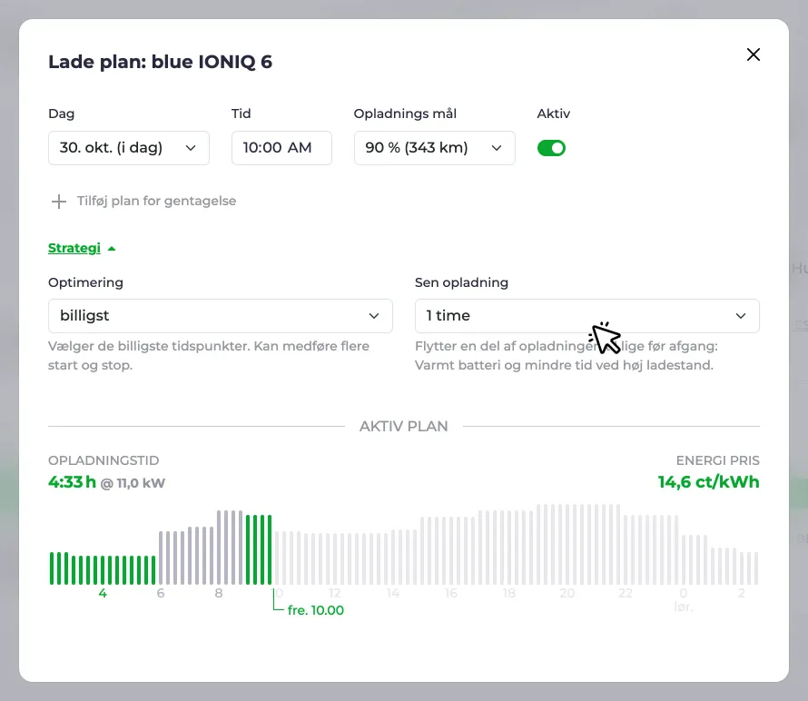Click the ENERGI PRIS label
Image resolution: width=808 pixels, height=701 pixels.
(x=718, y=460)
